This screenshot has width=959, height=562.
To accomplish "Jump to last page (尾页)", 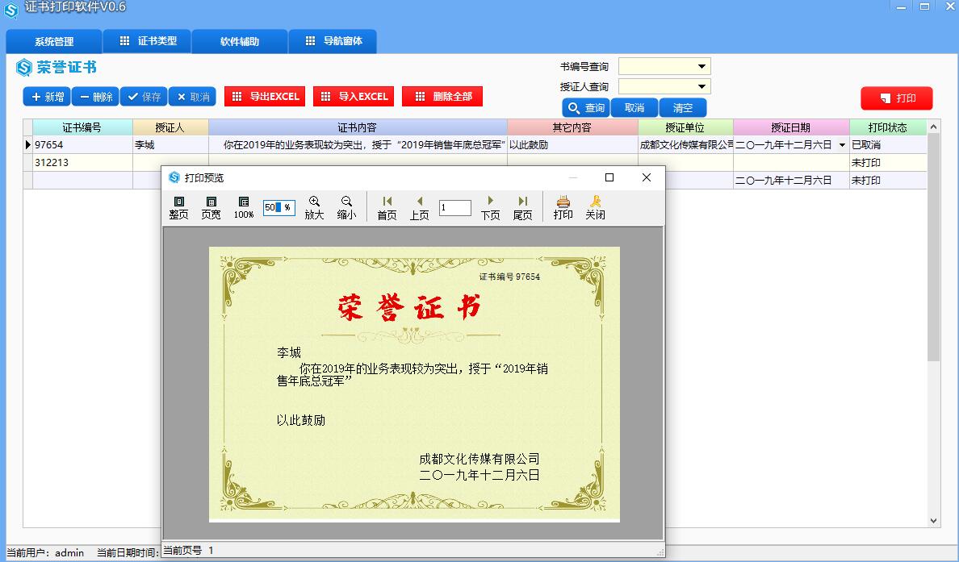I will click(522, 208).
